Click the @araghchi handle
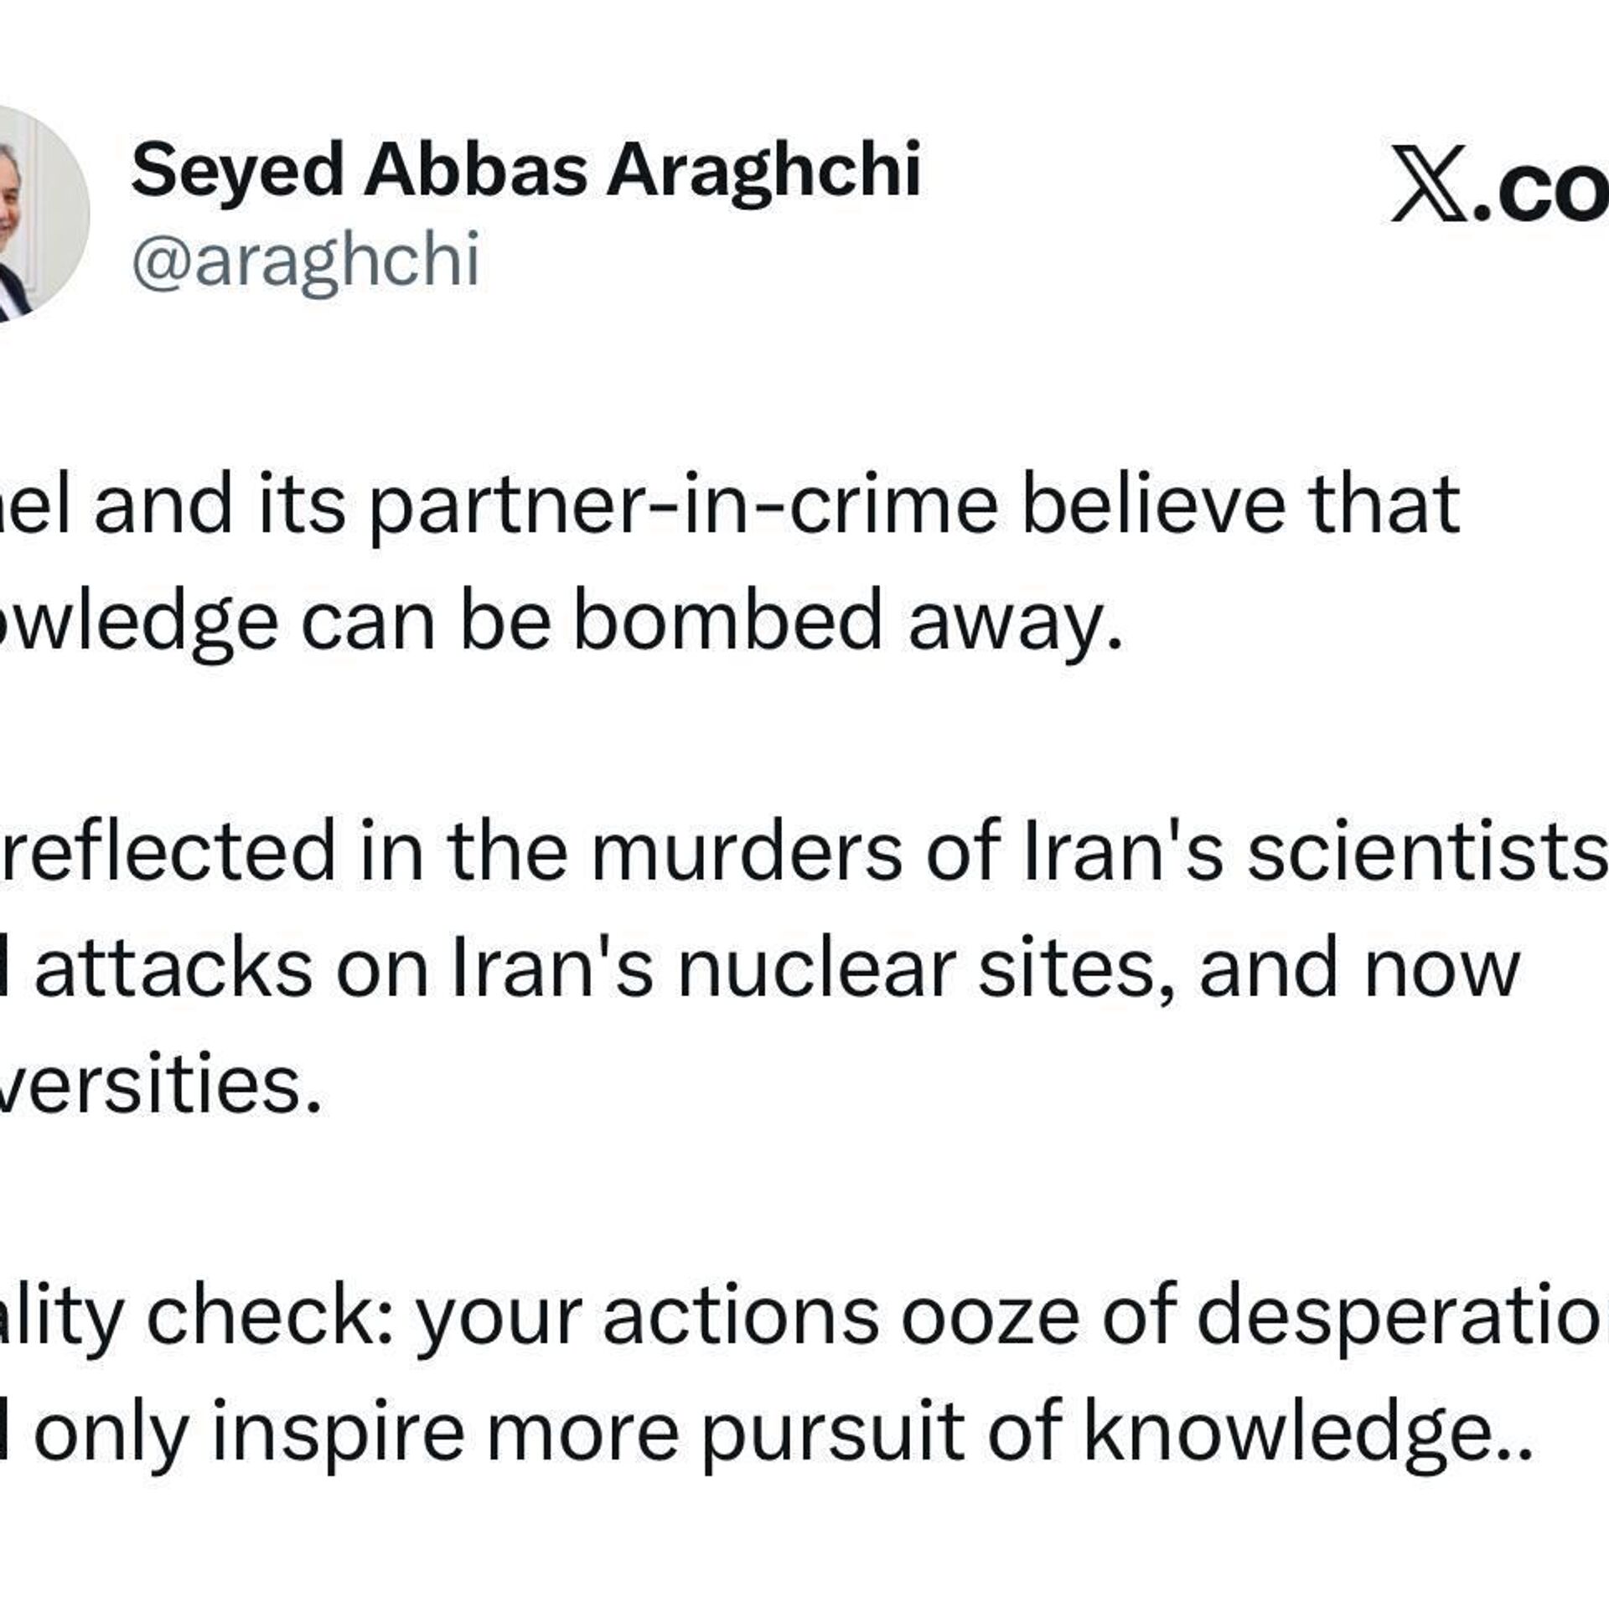 [x=306, y=260]
